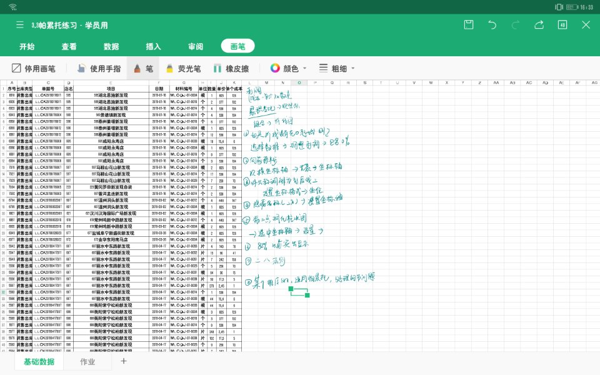Open the page-view icon in title bar
This screenshot has width=600, height=375.
(562, 25)
